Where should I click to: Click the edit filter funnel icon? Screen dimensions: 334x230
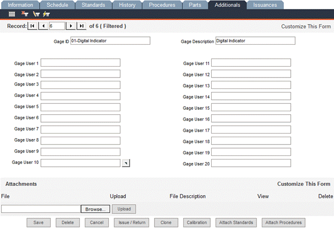click(36, 14)
